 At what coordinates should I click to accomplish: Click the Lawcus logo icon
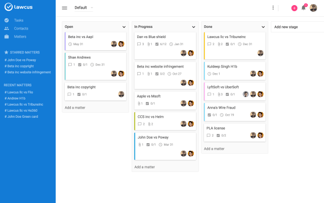[x=8, y=8]
